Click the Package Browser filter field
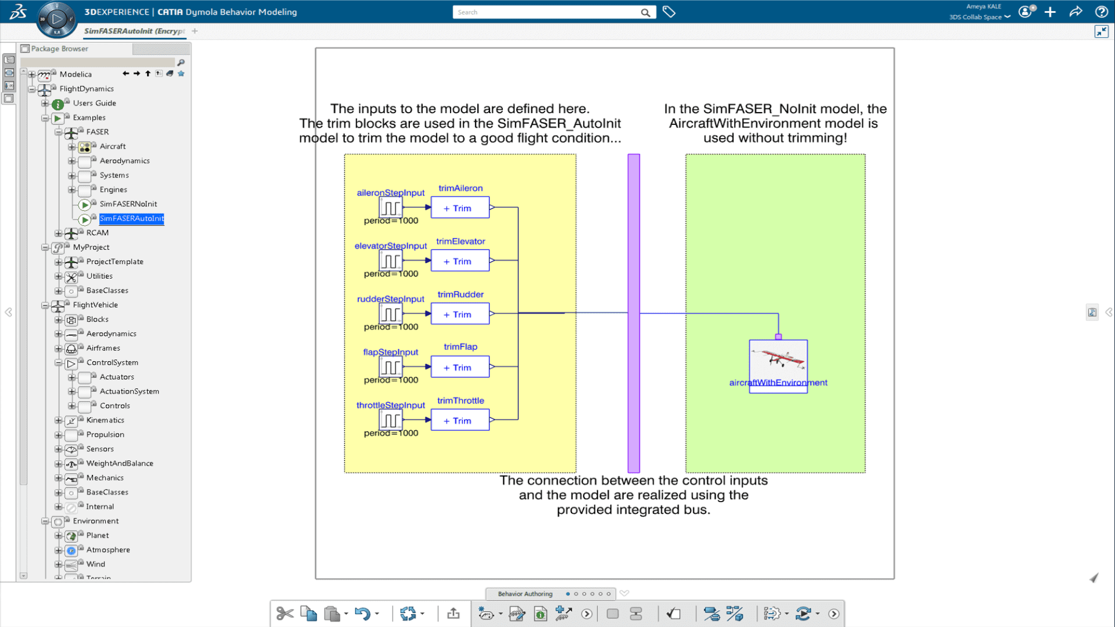The image size is (1115, 627). pyautogui.click(x=98, y=62)
